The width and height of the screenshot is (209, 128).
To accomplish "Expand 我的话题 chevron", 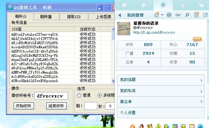I will 202,80.
